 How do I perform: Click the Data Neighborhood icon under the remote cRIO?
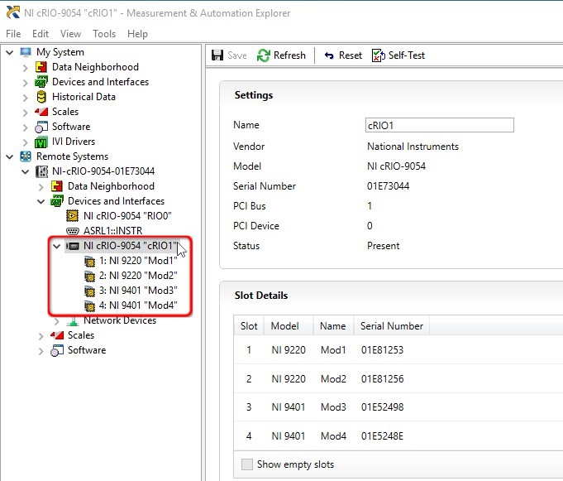pos(57,186)
